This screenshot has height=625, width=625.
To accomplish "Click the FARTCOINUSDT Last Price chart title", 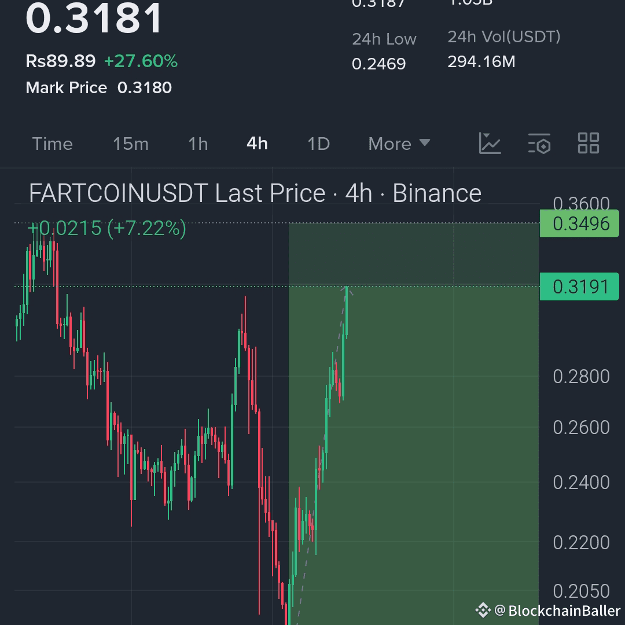I will (x=255, y=193).
